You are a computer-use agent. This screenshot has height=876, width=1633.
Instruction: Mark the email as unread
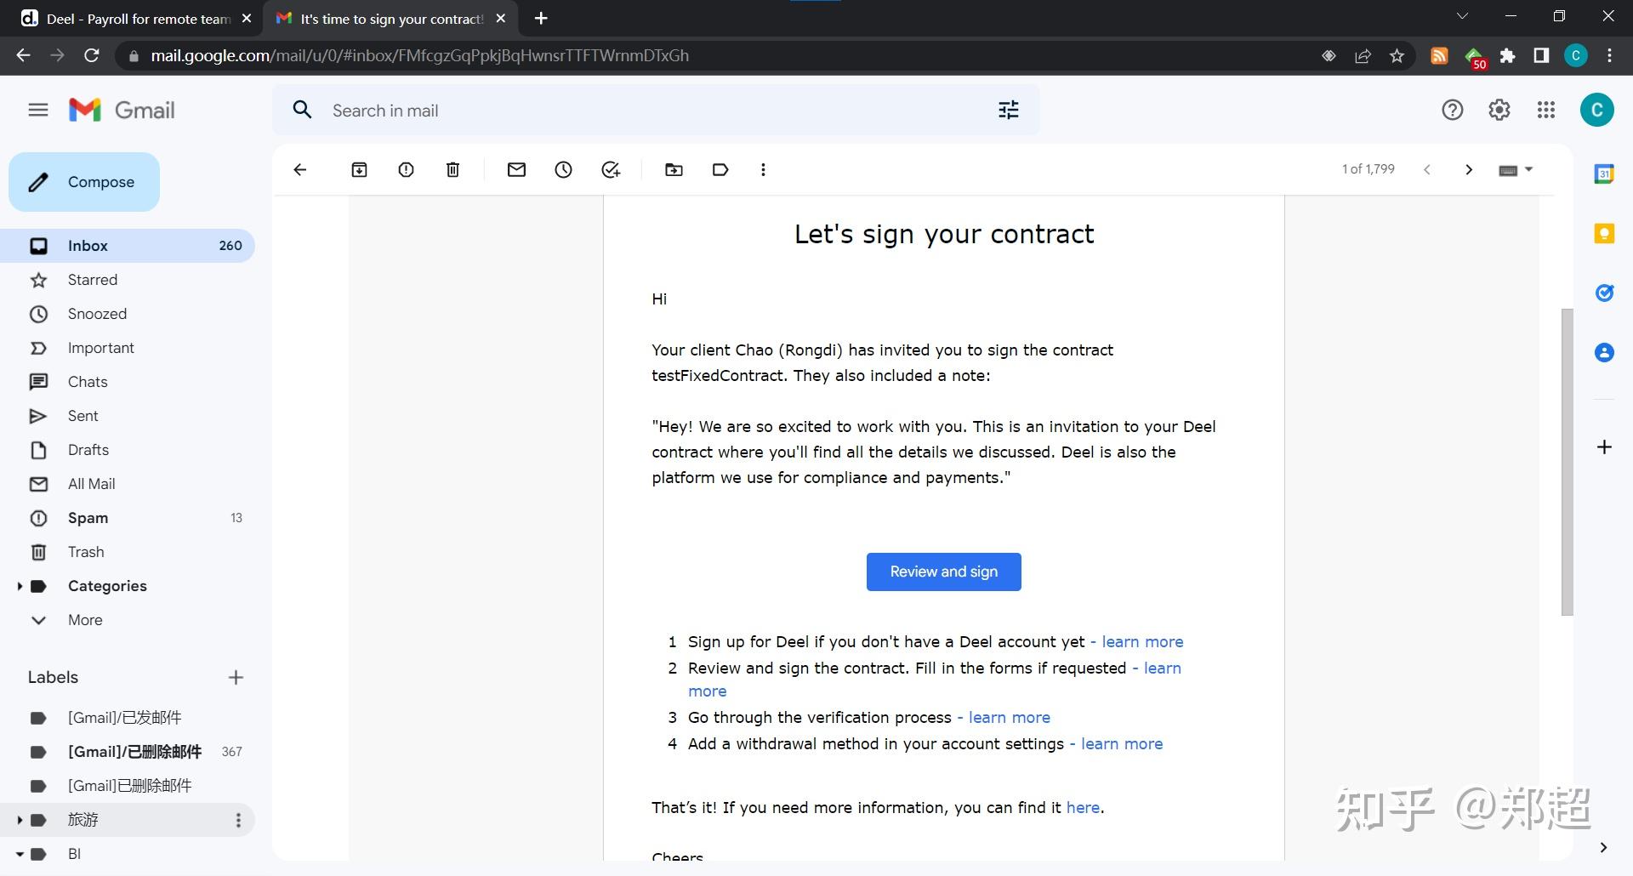pyautogui.click(x=516, y=170)
